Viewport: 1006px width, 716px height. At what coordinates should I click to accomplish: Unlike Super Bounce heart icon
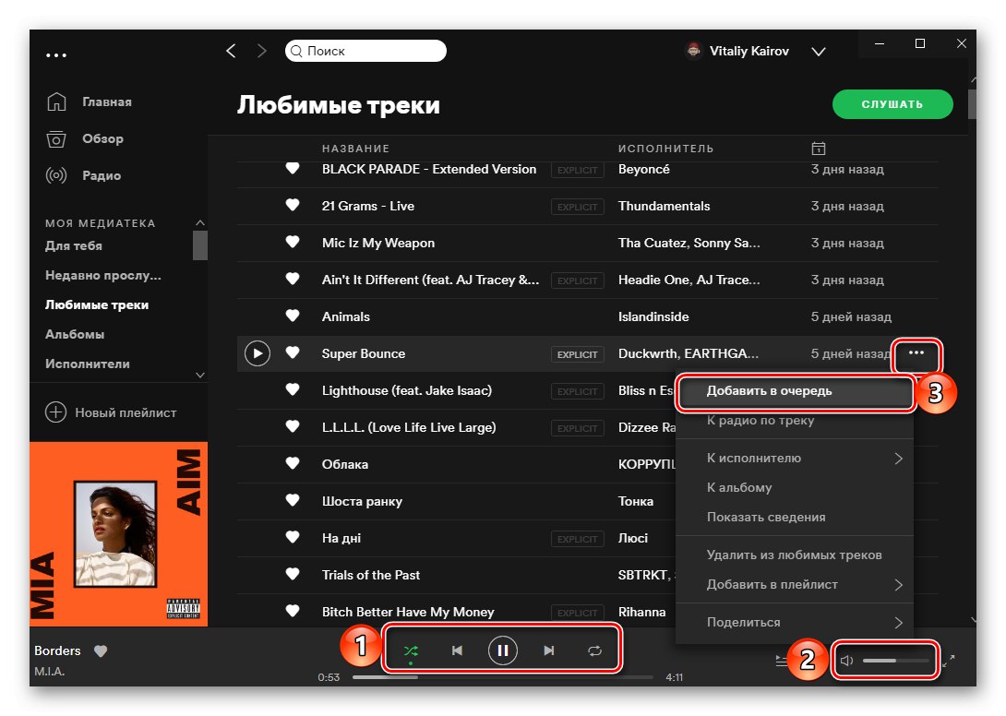[x=293, y=352]
